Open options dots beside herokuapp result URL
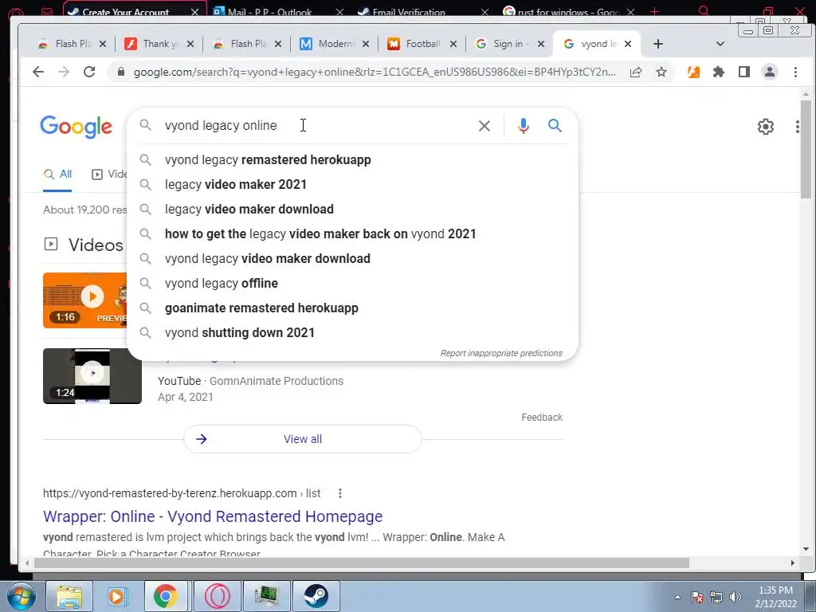Screen dimensions: 816x612 (339, 493)
